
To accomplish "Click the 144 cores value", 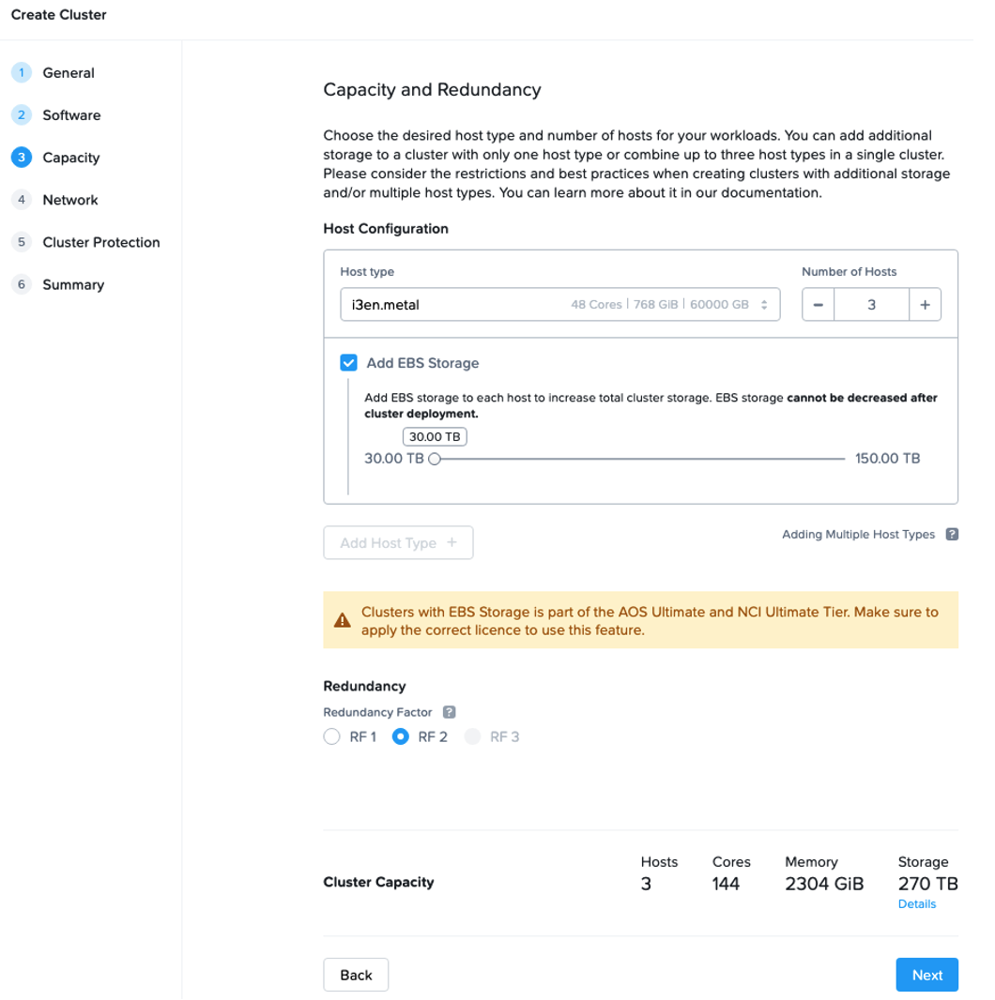I will pos(726,884).
